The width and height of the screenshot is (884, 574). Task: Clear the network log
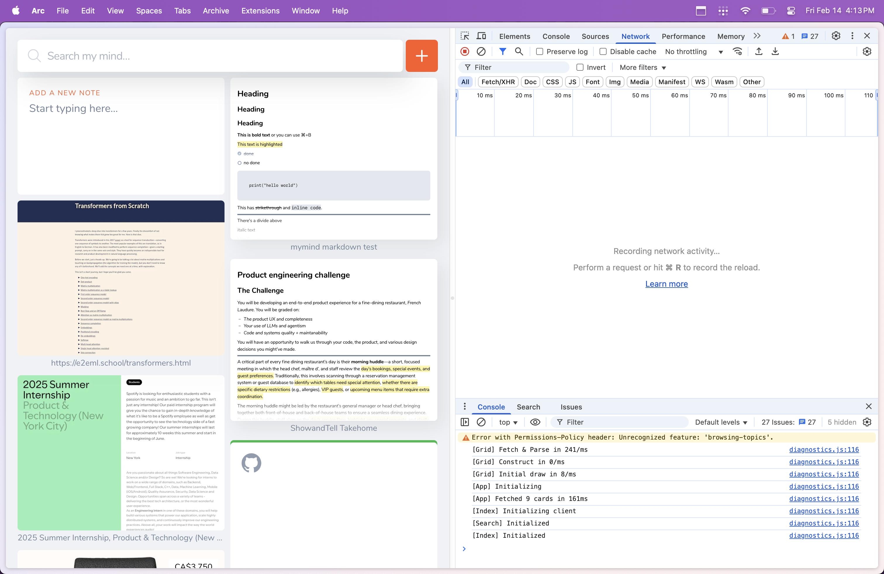tap(481, 52)
